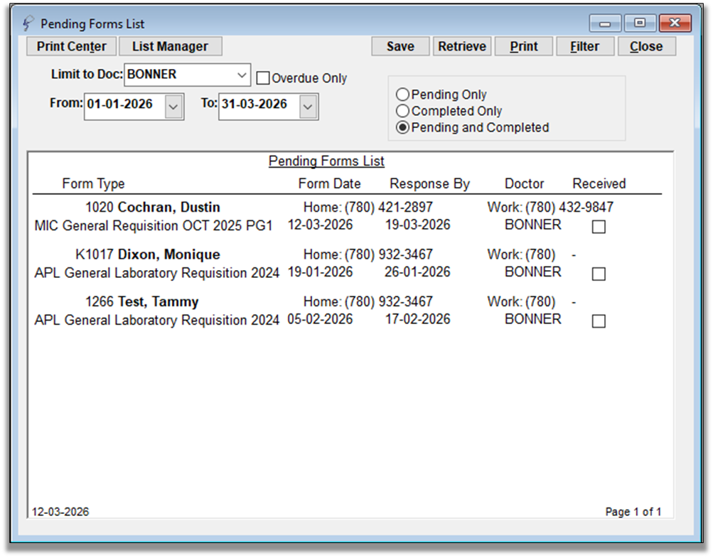Screen dimensions: 713x558
Task: Print the pending forms list
Action: tap(524, 46)
